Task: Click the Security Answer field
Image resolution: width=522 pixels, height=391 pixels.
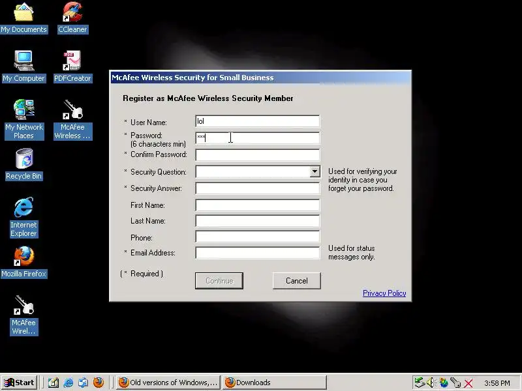Action: pos(257,188)
